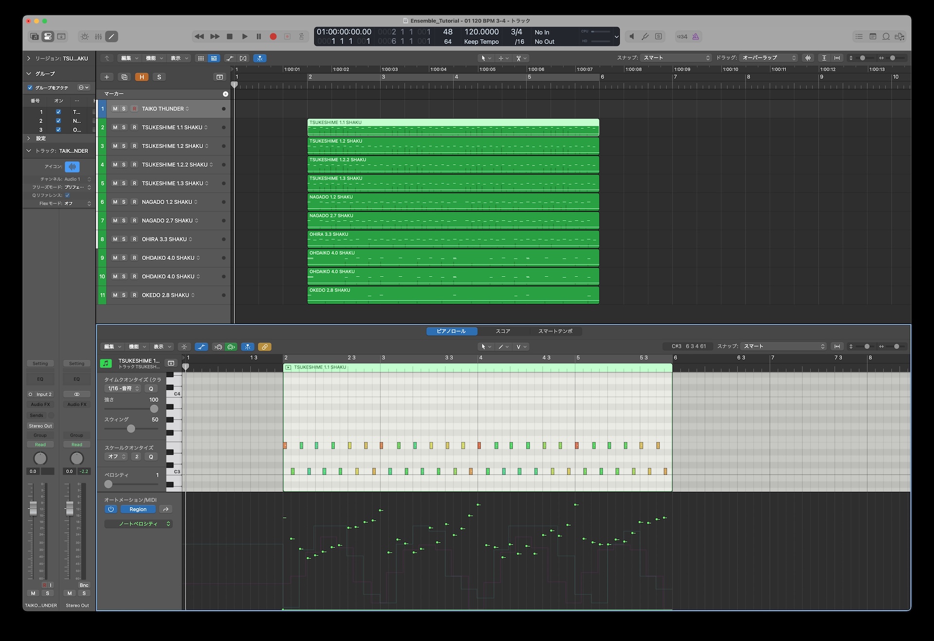Adjust the スウィング (swing) slider
The height and width of the screenshot is (641, 934).
pos(131,429)
